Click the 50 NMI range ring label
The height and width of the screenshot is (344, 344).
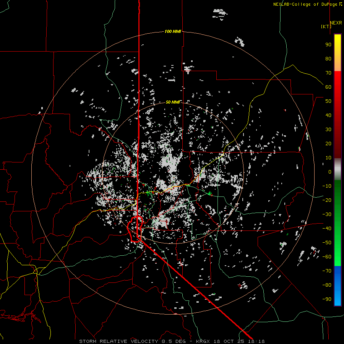173,102
